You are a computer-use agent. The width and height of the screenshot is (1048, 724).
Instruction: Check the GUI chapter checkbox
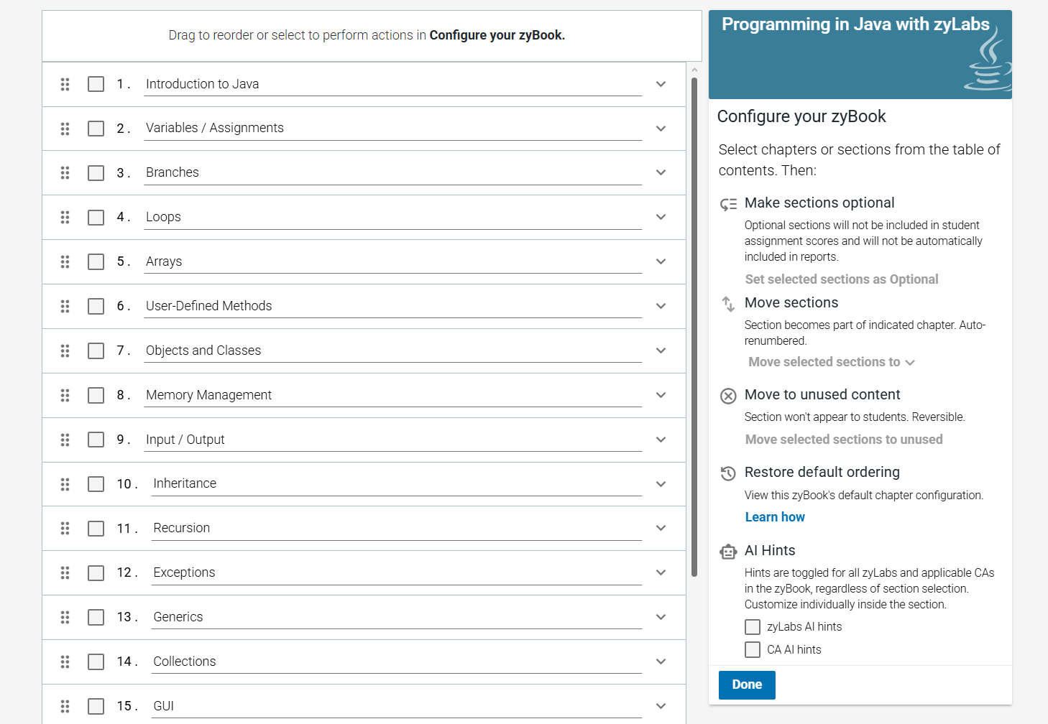click(x=96, y=706)
